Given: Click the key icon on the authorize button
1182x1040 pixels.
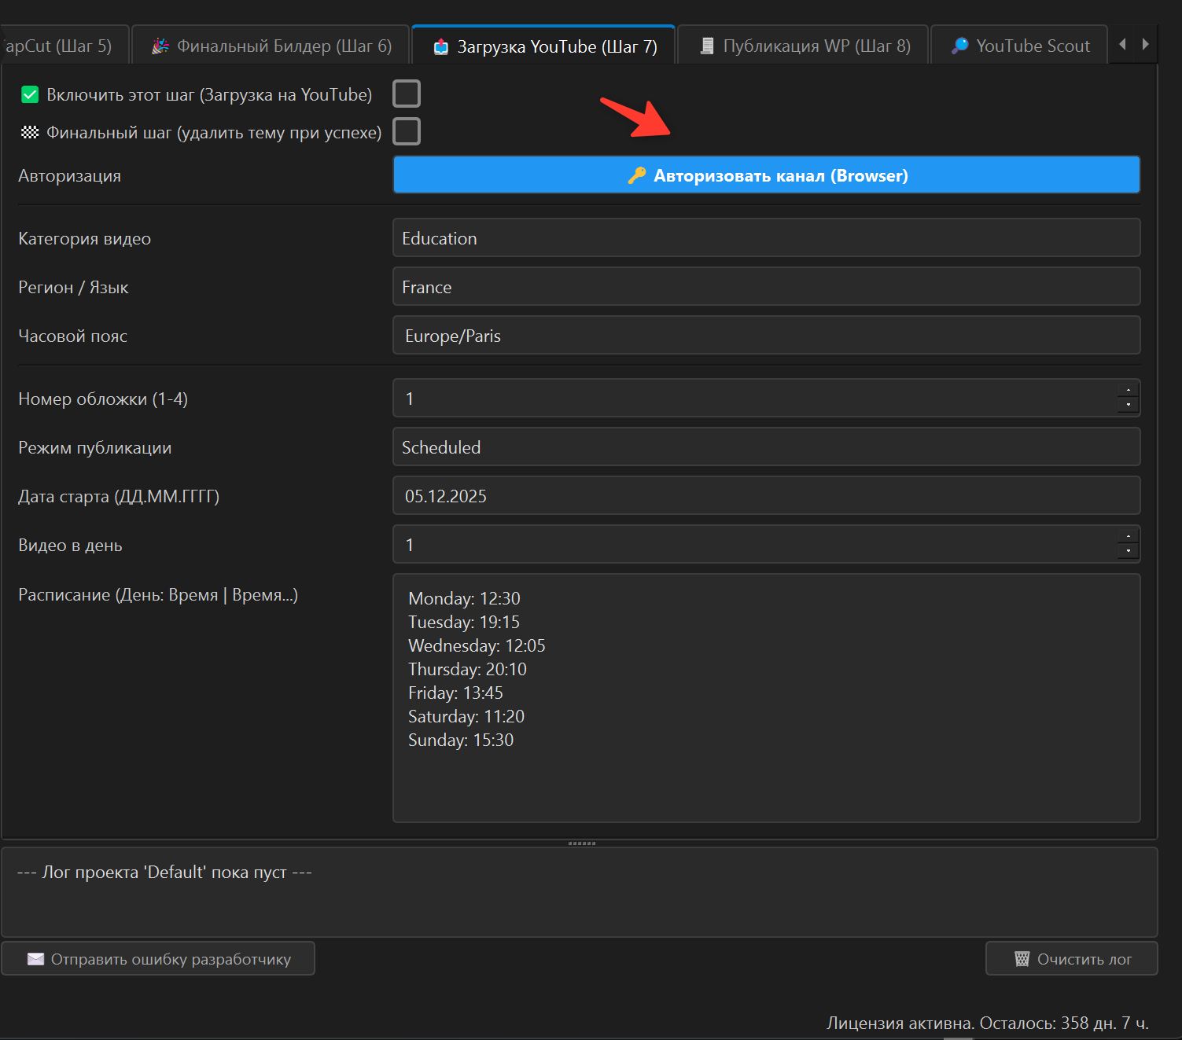Looking at the screenshot, I should coord(637,175).
